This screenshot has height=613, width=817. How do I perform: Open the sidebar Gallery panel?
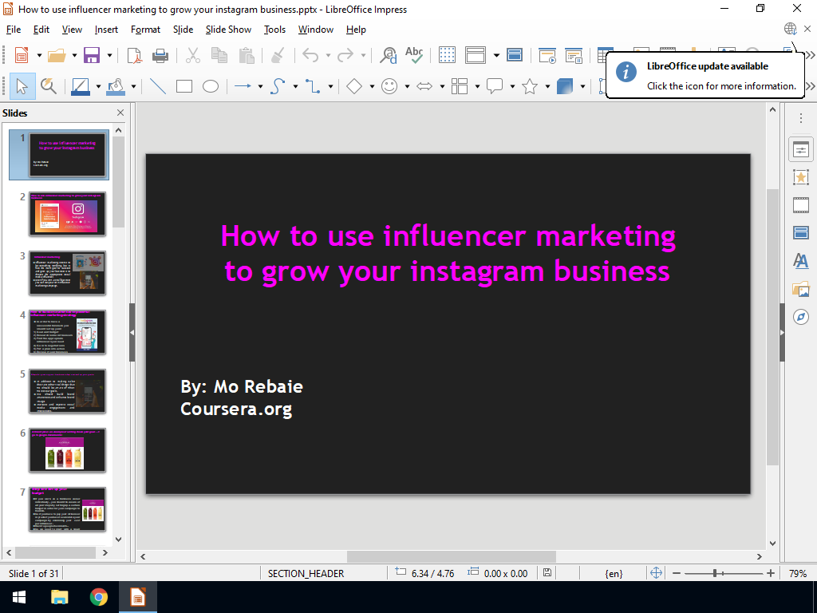800,289
